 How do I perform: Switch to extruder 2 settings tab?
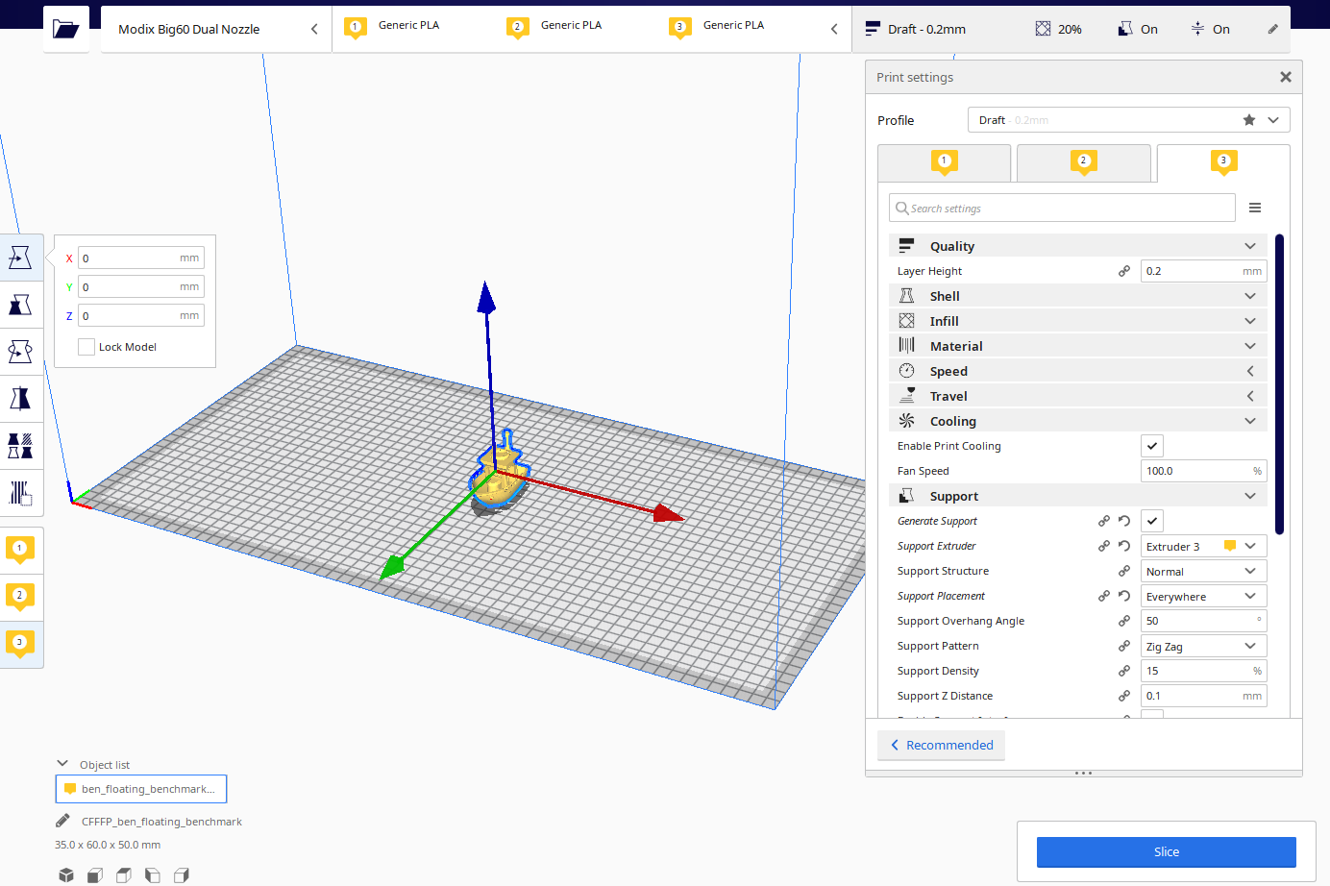(1083, 162)
